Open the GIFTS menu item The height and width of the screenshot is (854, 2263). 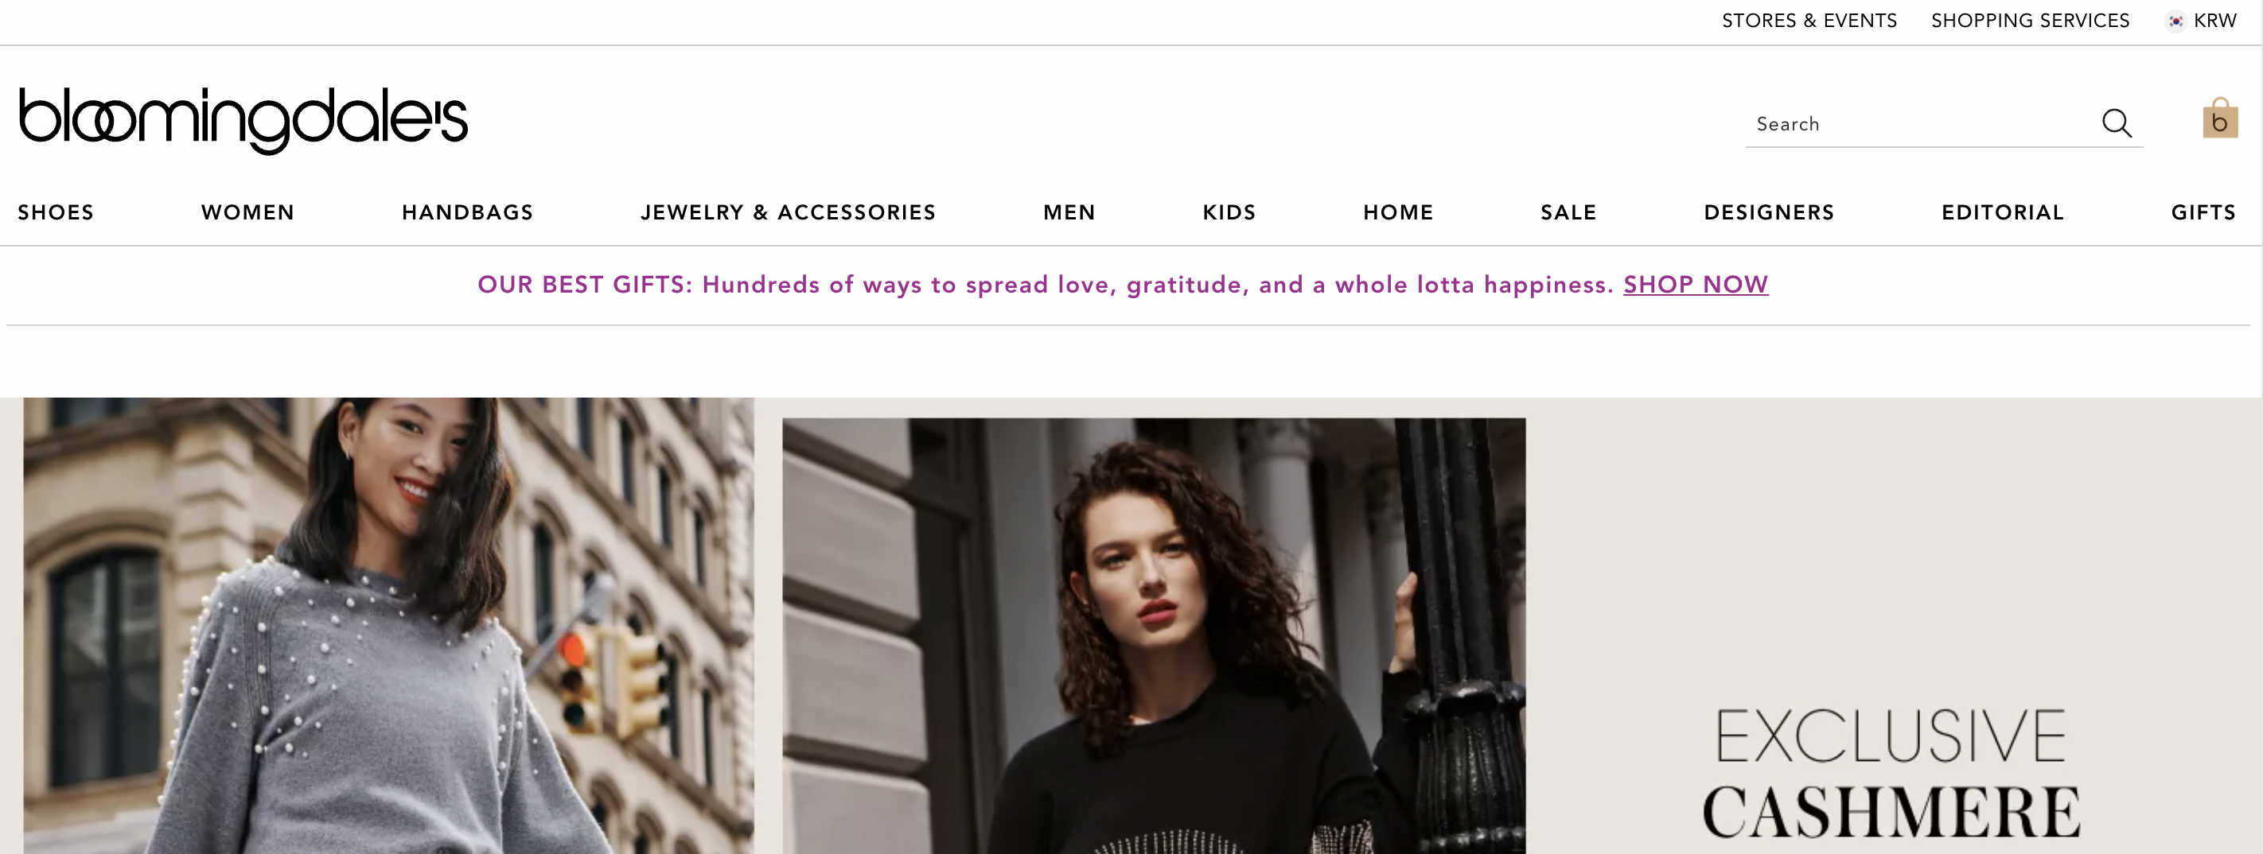(2203, 212)
